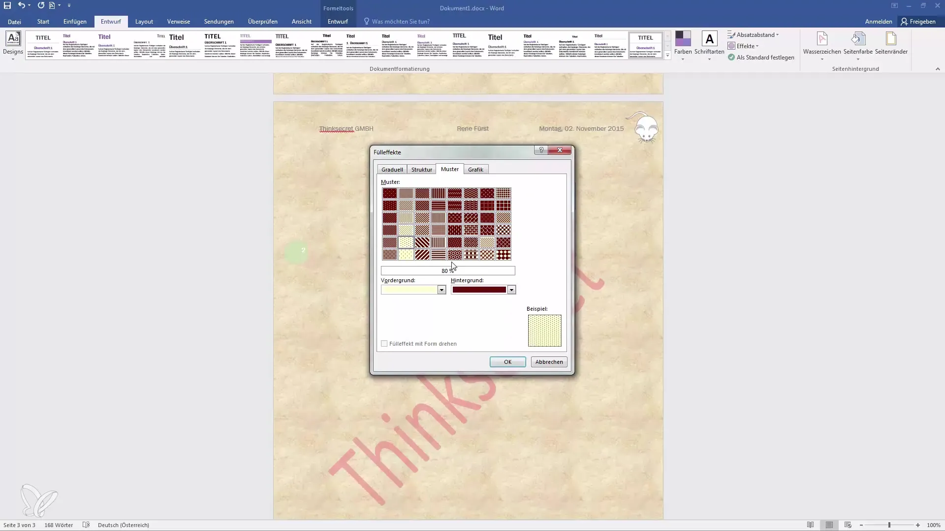
Task: Click the currently selected 80% dotted pattern
Action: (x=406, y=242)
